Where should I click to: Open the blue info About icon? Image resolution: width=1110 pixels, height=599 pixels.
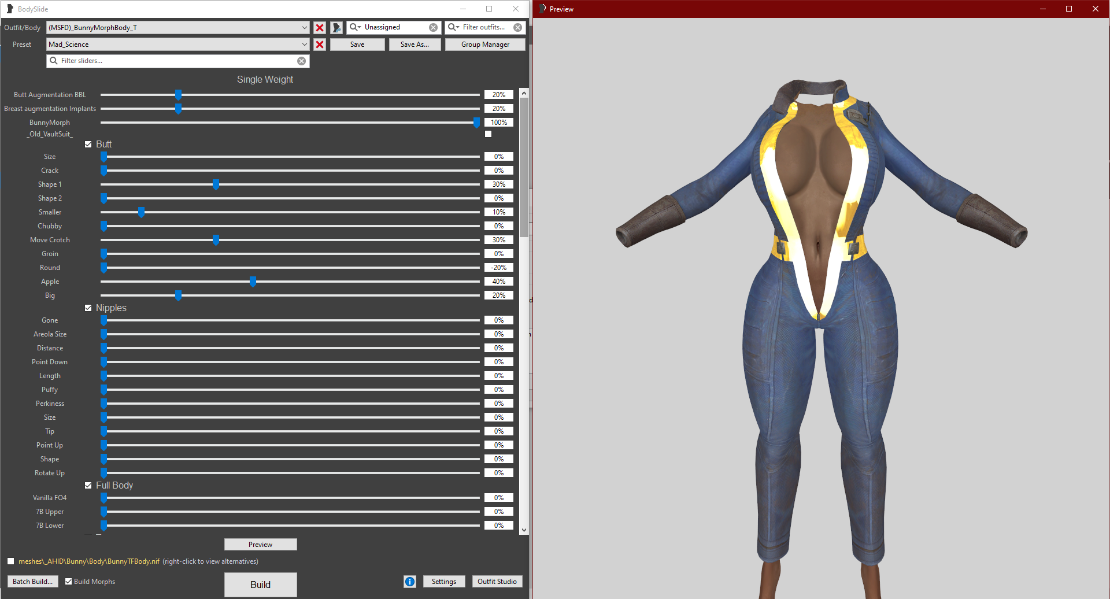(x=410, y=582)
